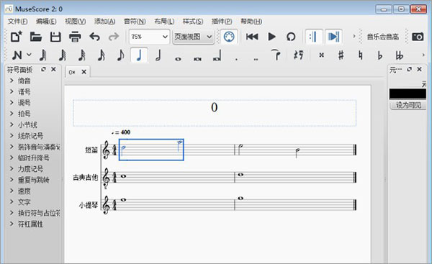
Task: Click the 设为可见 button
Action: (408, 105)
